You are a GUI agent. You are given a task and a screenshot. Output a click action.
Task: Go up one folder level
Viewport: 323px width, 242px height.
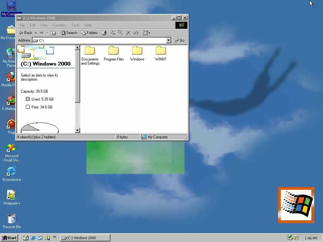click(53, 33)
